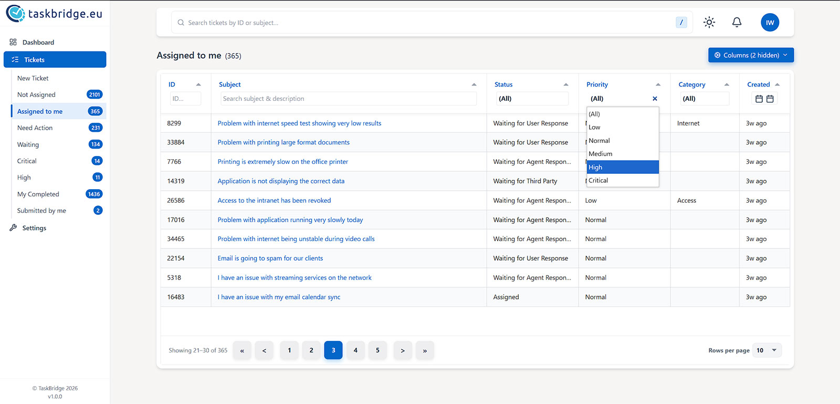This screenshot has width=840, height=404.
Task: Pick Normal in the Priority filter list
Action: point(623,141)
